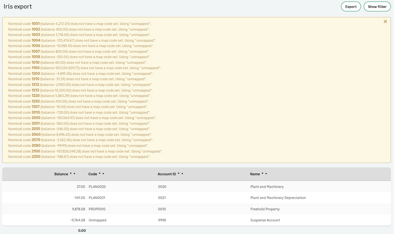Click the Balance column header
The height and width of the screenshot is (234, 395).
[x=61, y=174]
